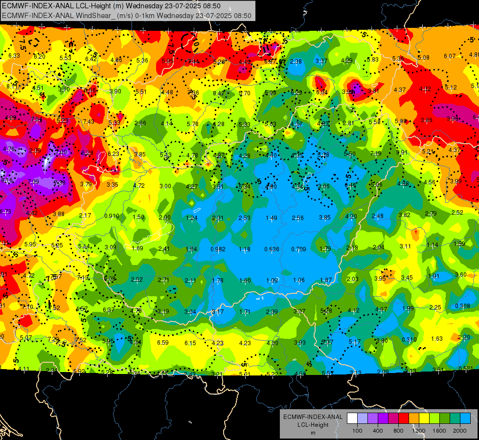Click the wind shear value 6.33
The image size is (479, 440).
click(x=14, y=56)
